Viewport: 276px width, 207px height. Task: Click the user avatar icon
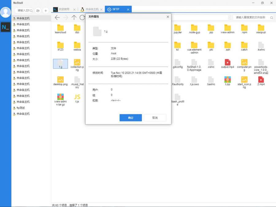click(6, 12)
